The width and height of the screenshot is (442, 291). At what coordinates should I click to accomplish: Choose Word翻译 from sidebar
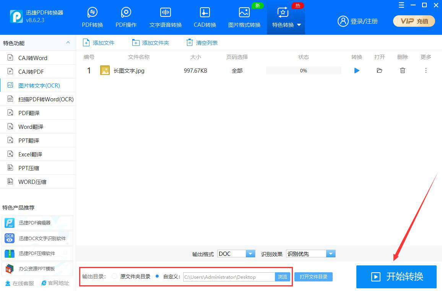pyautogui.click(x=38, y=127)
